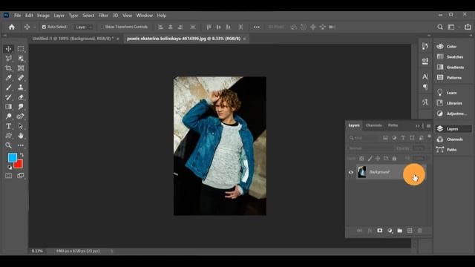
Task: Select the Gradient tool
Action: (x=8, y=107)
